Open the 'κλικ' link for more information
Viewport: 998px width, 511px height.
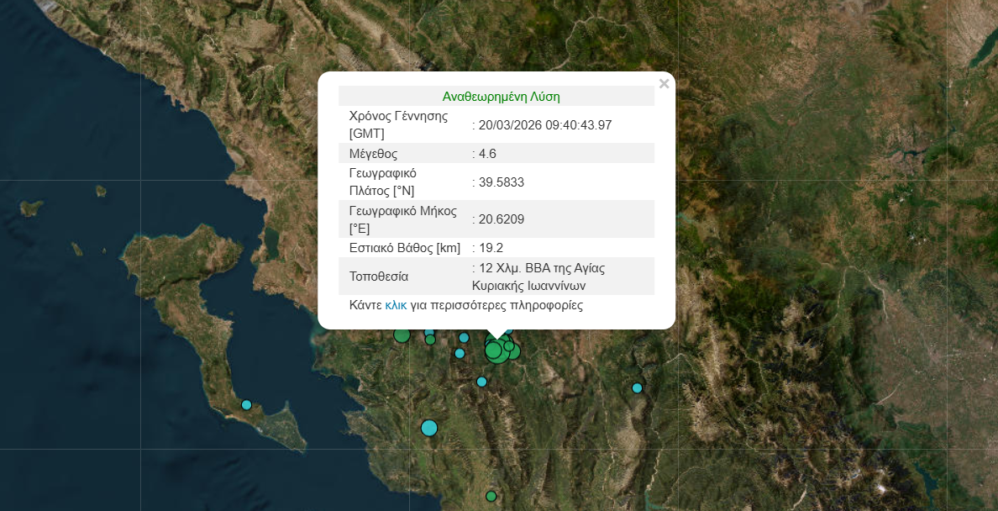pos(396,305)
